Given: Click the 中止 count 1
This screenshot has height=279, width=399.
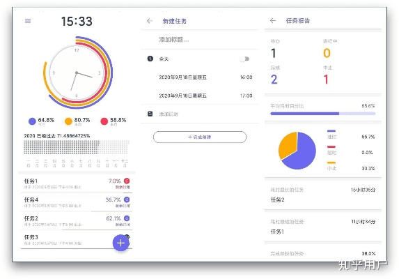Looking at the screenshot, I should coord(326,80).
